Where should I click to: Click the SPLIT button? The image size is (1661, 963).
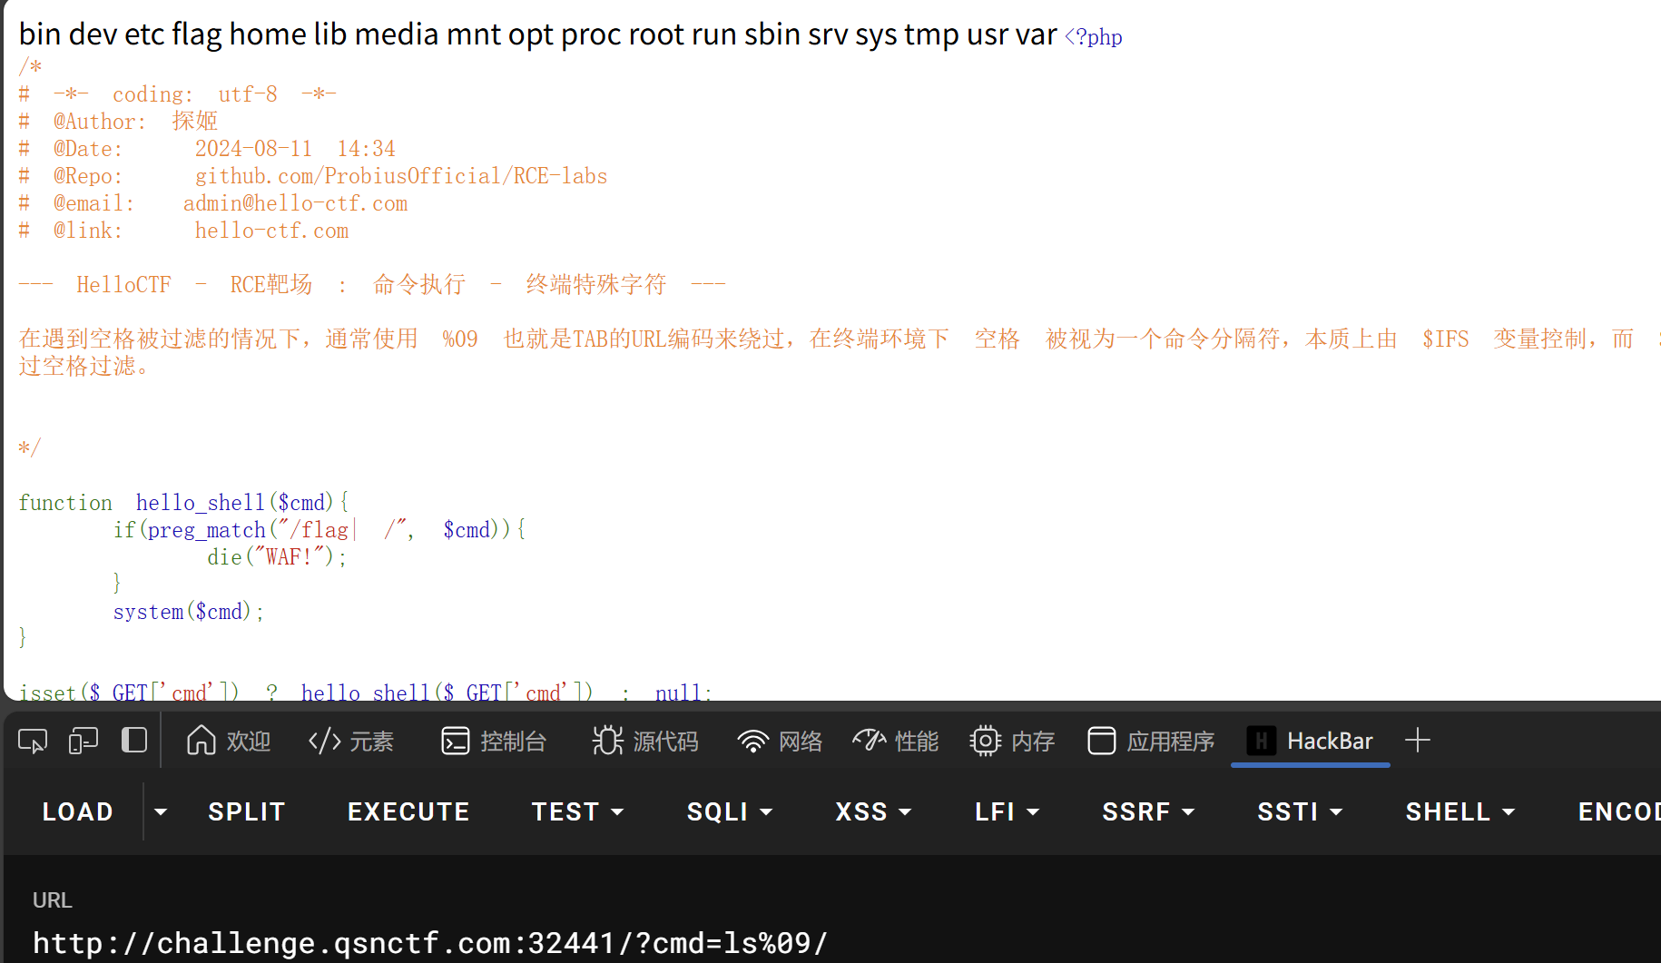click(x=247, y=811)
